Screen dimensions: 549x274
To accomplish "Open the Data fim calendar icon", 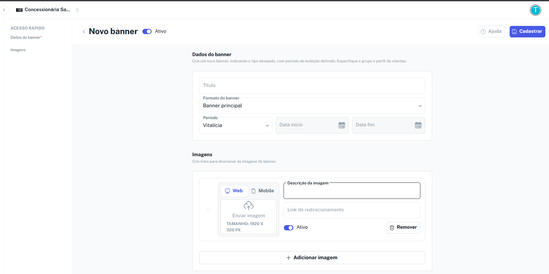I will pyautogui.click(x=418, y=125).
